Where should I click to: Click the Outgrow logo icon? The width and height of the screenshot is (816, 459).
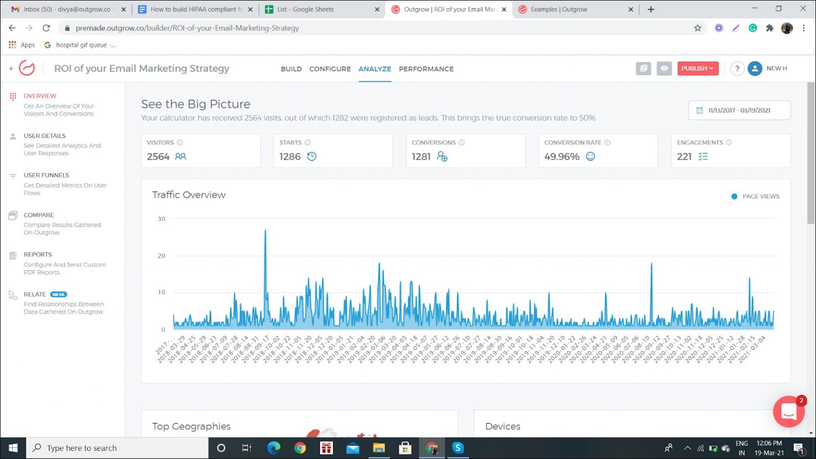pyautogui.click(x=27, y=68)
